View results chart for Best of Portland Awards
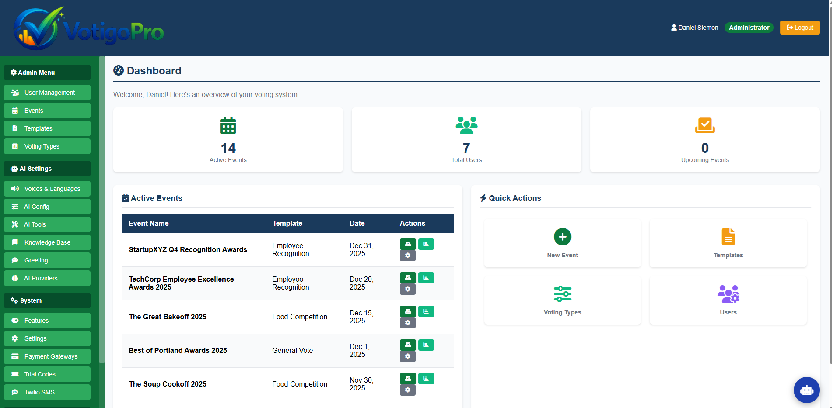 [426, 345]
